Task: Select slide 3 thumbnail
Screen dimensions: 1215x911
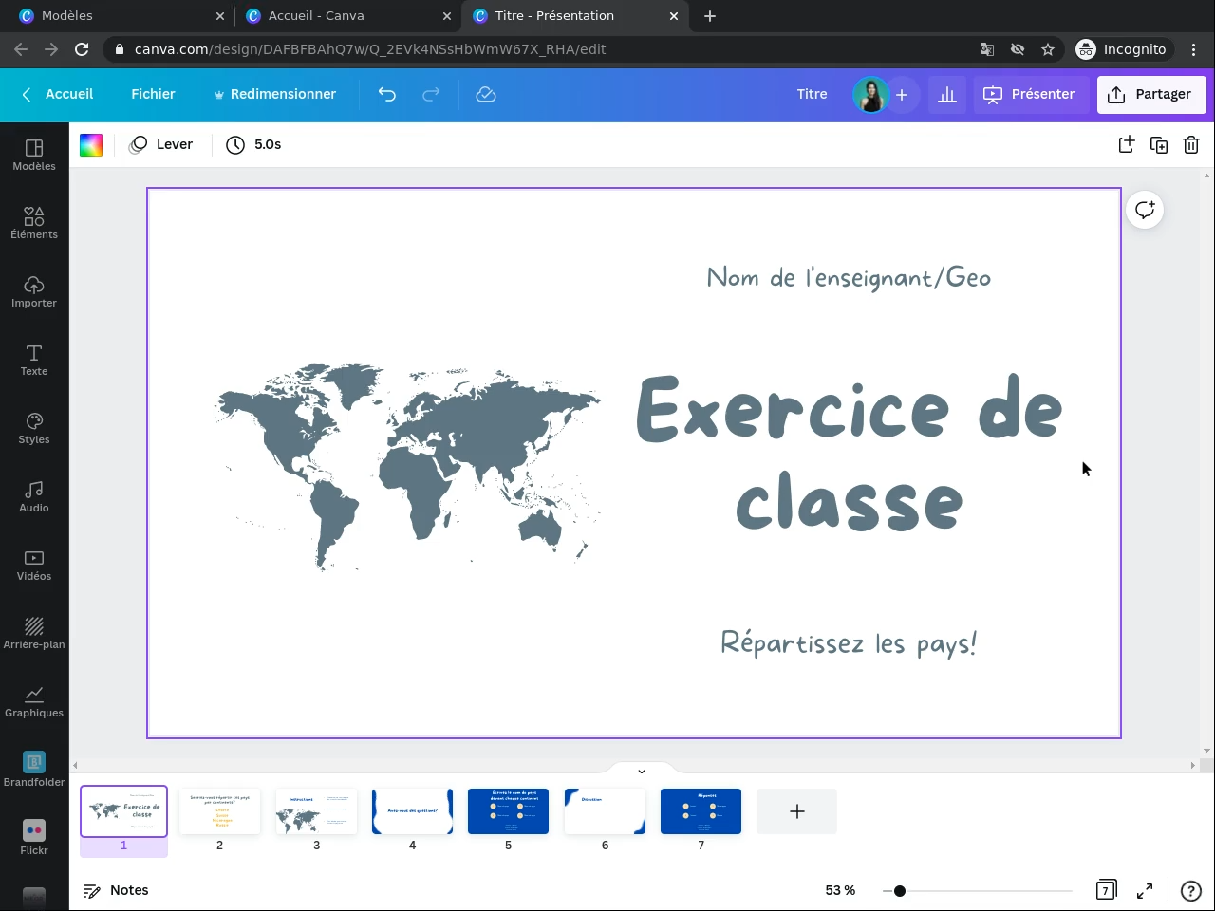Action: pyautogui.click(x=316, y=811)
